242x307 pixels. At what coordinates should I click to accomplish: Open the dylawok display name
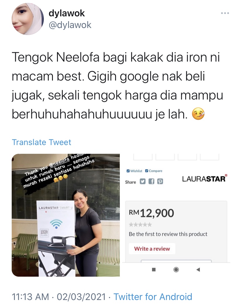[x=67, y=13]
